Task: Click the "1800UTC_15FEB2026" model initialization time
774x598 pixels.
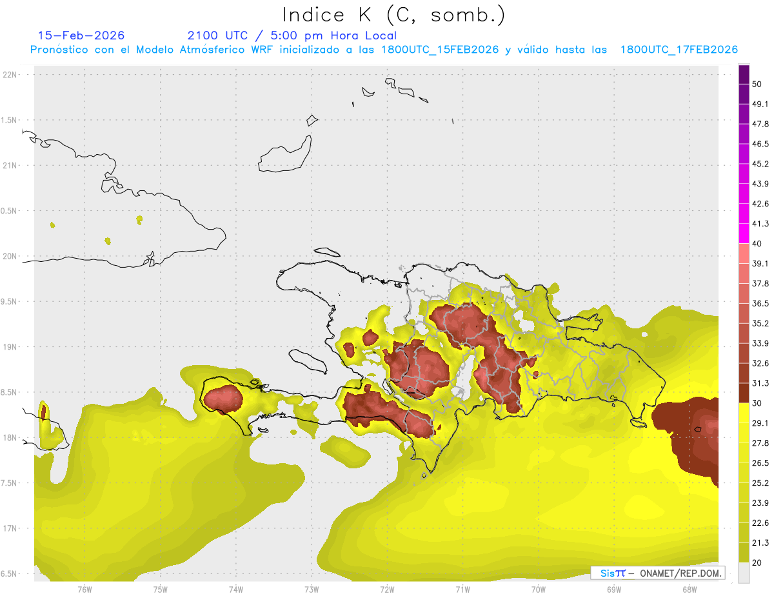Action: [x=440, y=50]
